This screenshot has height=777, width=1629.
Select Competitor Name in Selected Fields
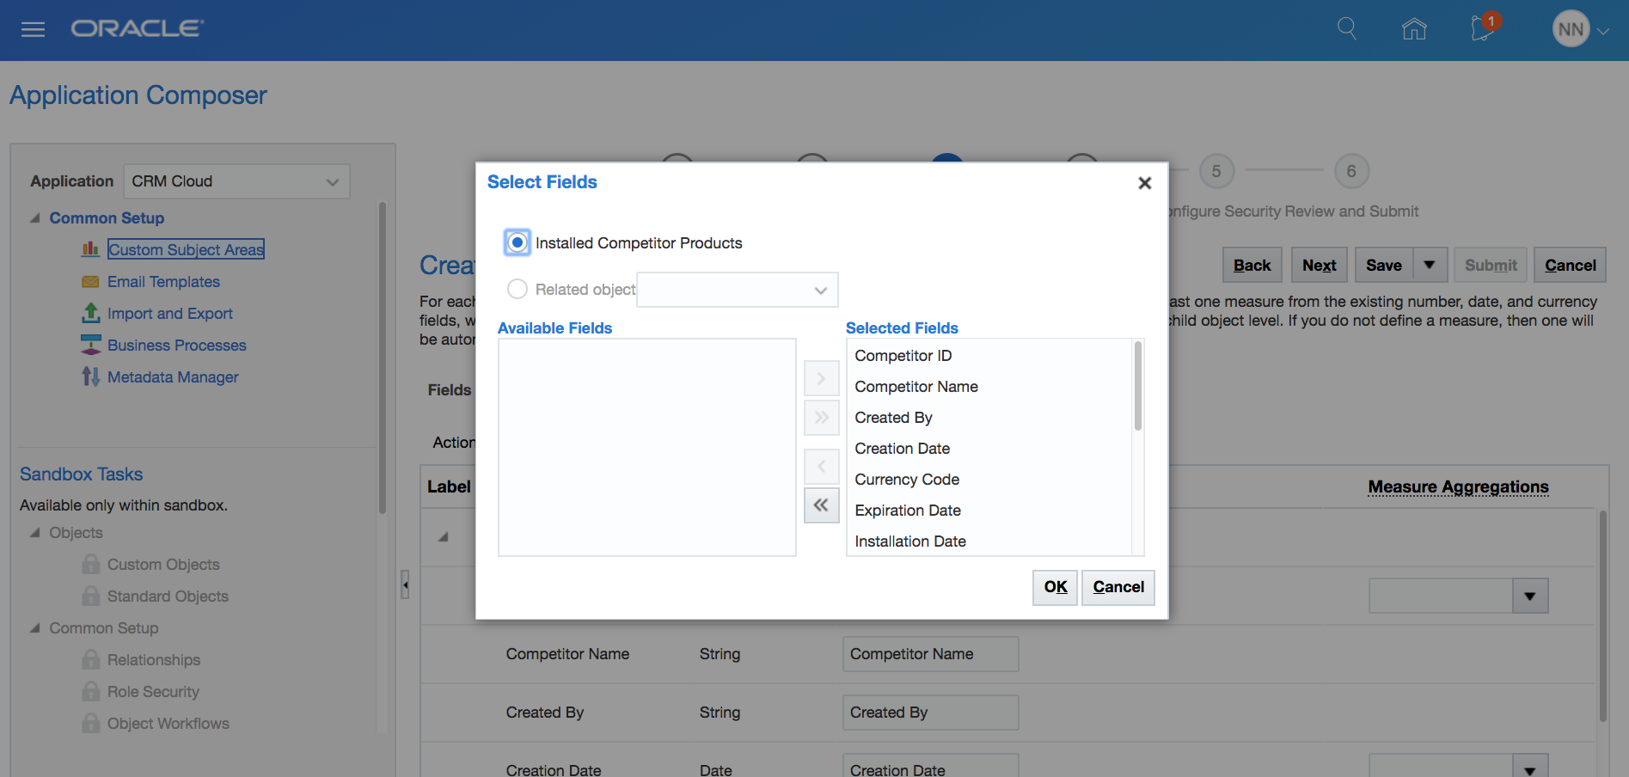(x=916, y=387)
